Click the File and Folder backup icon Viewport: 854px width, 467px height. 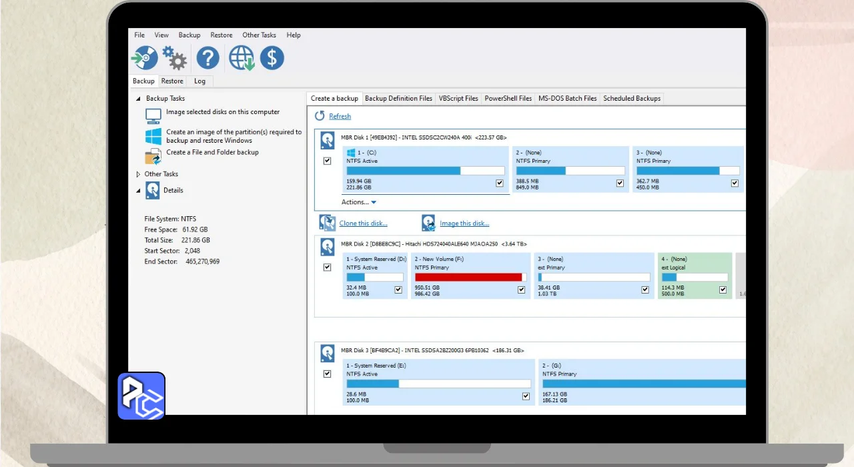[x=153, y=157]
